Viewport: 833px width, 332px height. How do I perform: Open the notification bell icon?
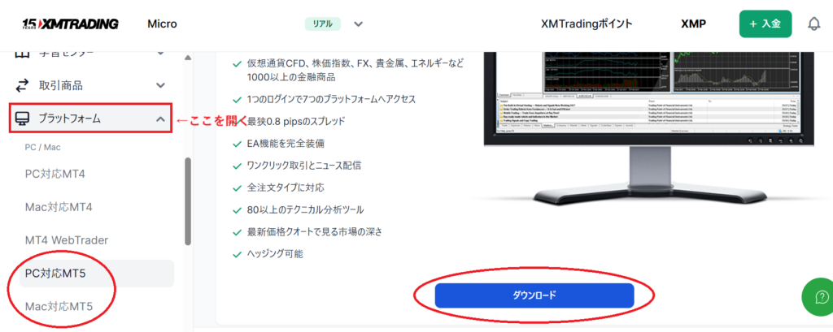(813, 24)
